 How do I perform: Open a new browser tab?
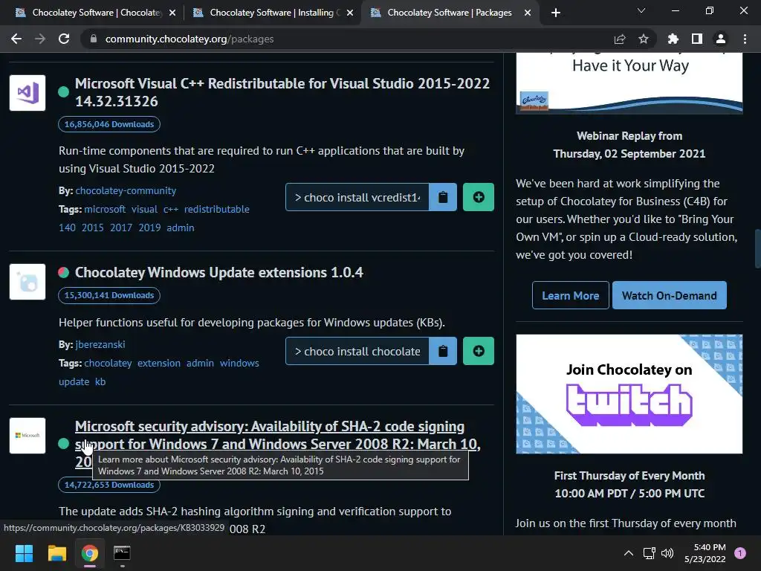pos(556,13)
